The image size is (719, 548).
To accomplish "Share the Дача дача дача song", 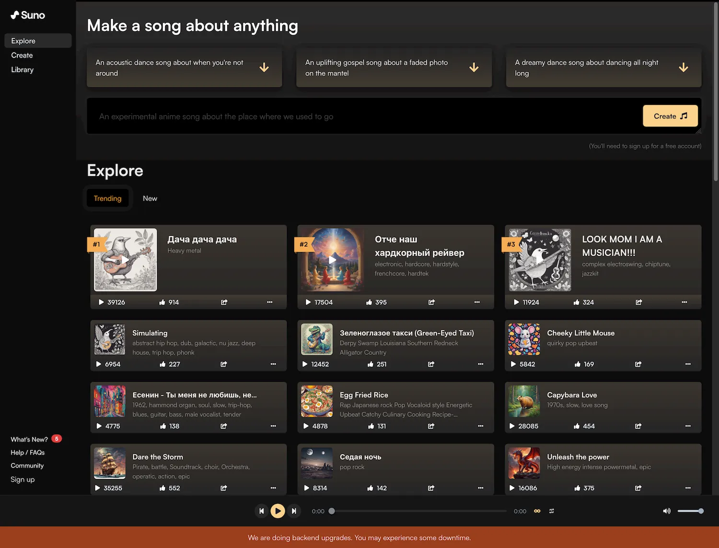I will (224, 302).
